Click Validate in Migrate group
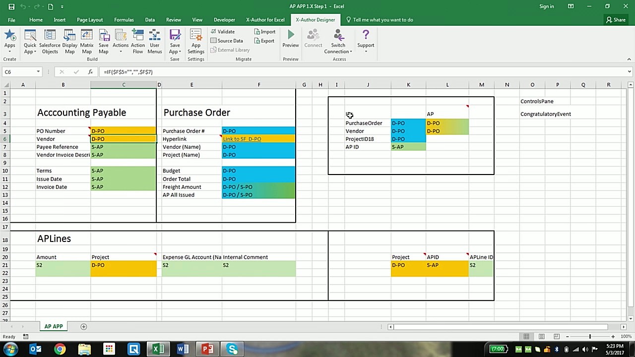This screenshot has height=357, width=635. pos(222,32)
